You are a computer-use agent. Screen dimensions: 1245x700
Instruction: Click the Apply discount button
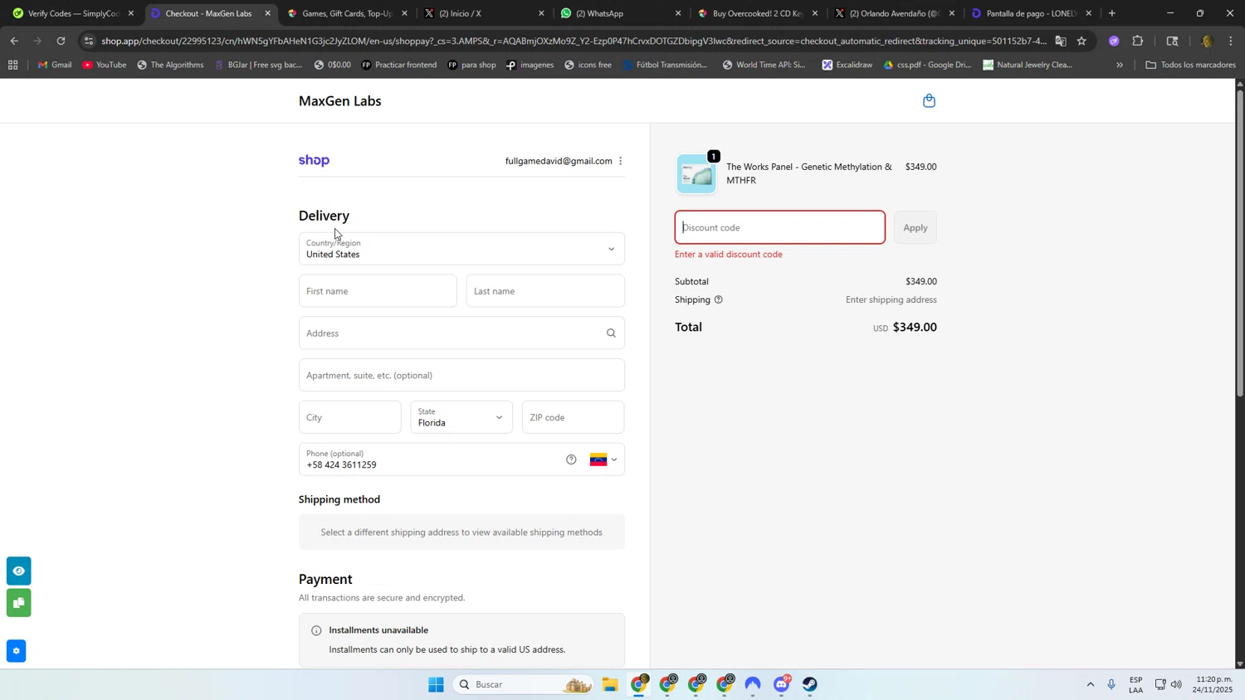coord(915,227)
